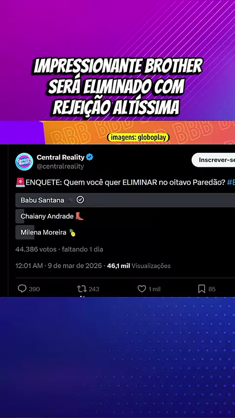Click the imagens: globoplay yellow label
235x418 pixels.
pos(138,138)
